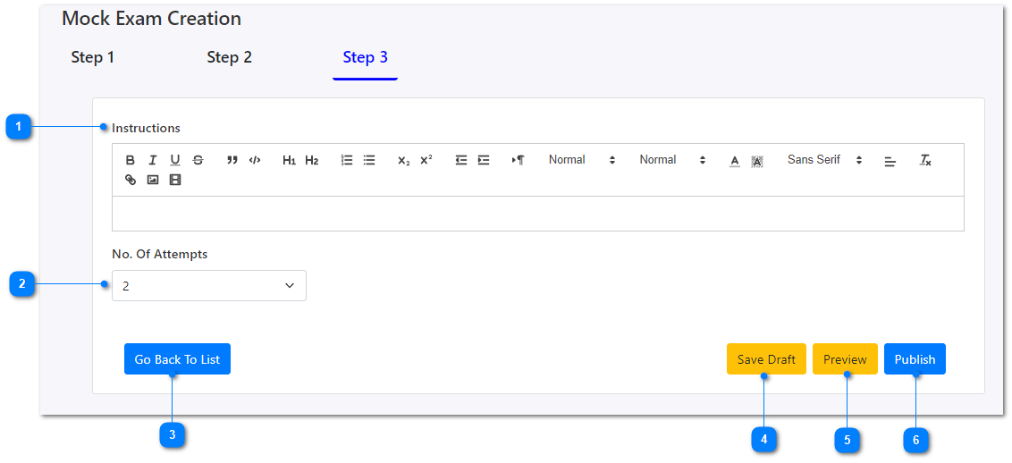1012x463 pixels.
Task: Apply italic formatting
Action: pos(153,160)
